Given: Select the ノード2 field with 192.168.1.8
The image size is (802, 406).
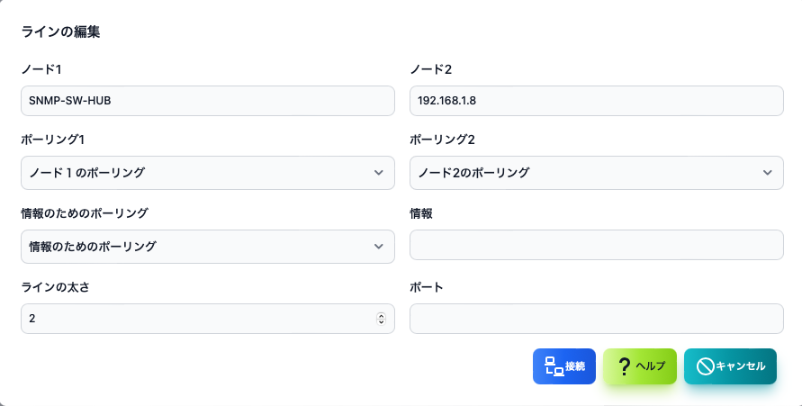Looking at the screenshot, I should pyautogui.click(x=597, y=101).
